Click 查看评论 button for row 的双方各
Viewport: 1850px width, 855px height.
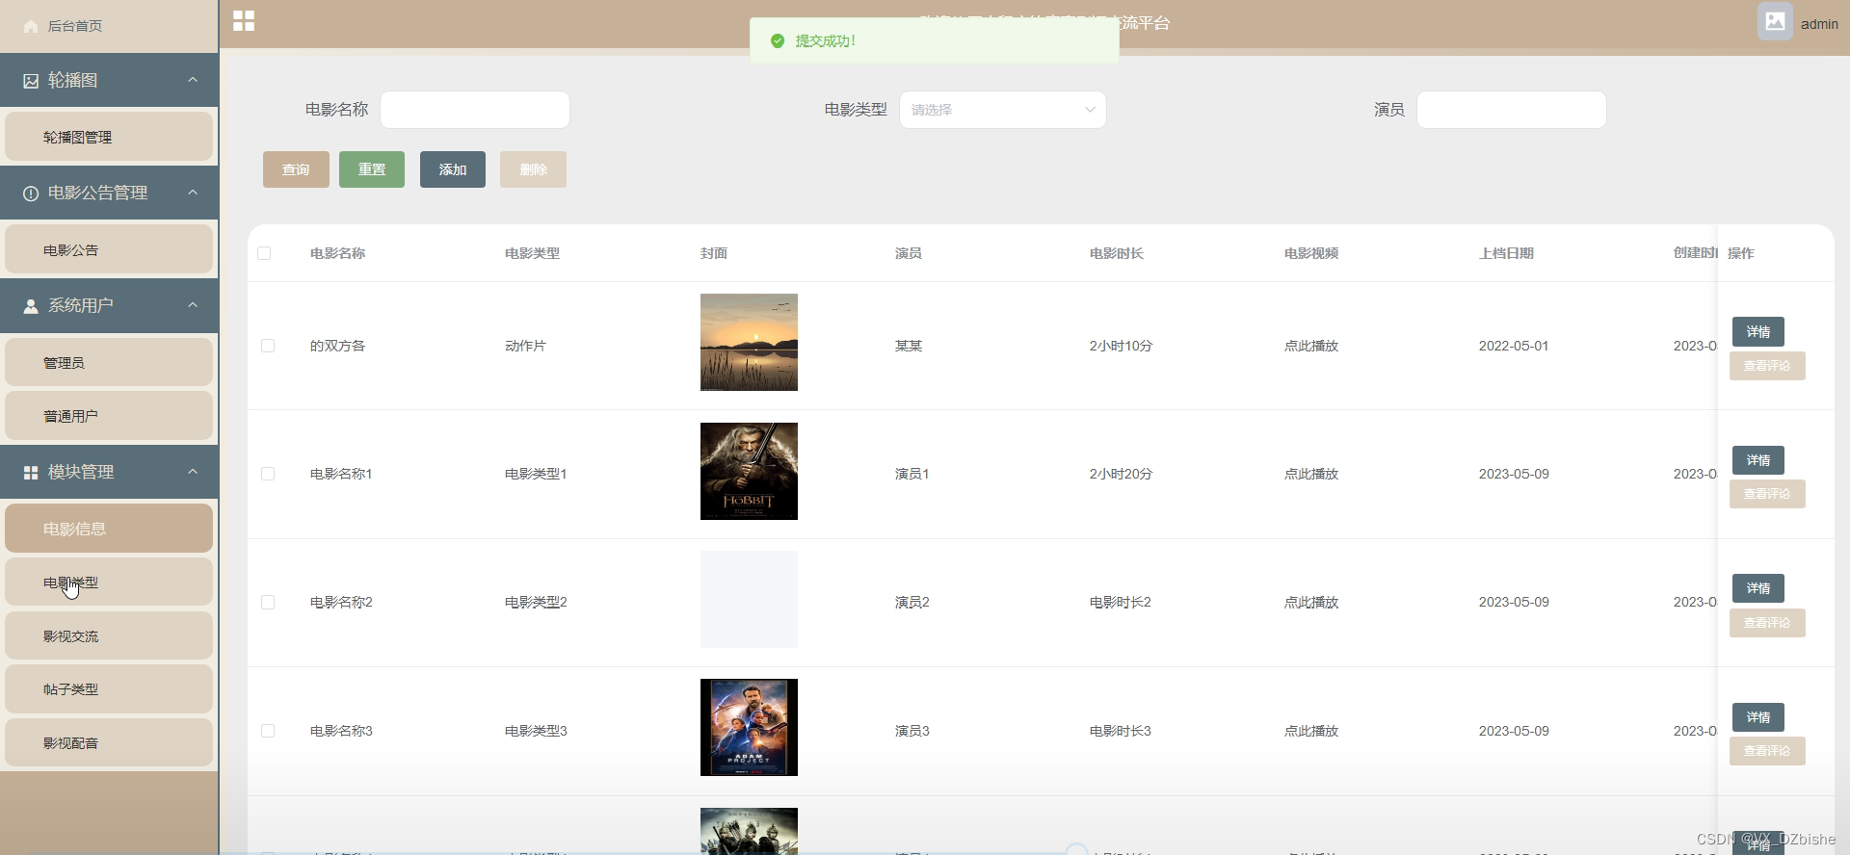click(x=1767, y=366)
